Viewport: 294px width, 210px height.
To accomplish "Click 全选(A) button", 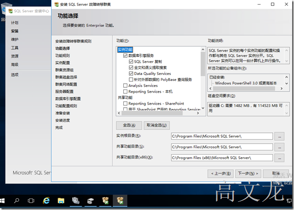I will pyautogui.click(x=129, y=125).
